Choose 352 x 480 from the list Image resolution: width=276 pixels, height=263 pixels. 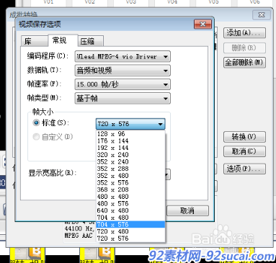(130, 176)
